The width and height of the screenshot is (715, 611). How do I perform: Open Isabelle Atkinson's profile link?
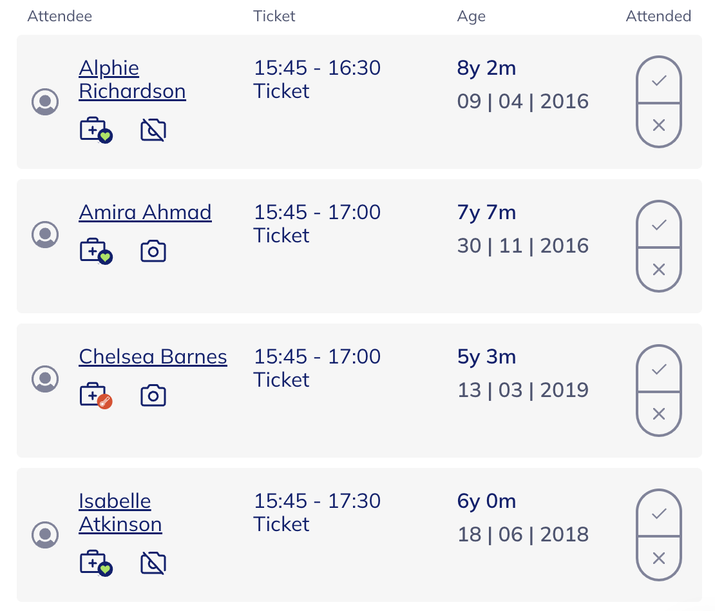tap(120, 512)
